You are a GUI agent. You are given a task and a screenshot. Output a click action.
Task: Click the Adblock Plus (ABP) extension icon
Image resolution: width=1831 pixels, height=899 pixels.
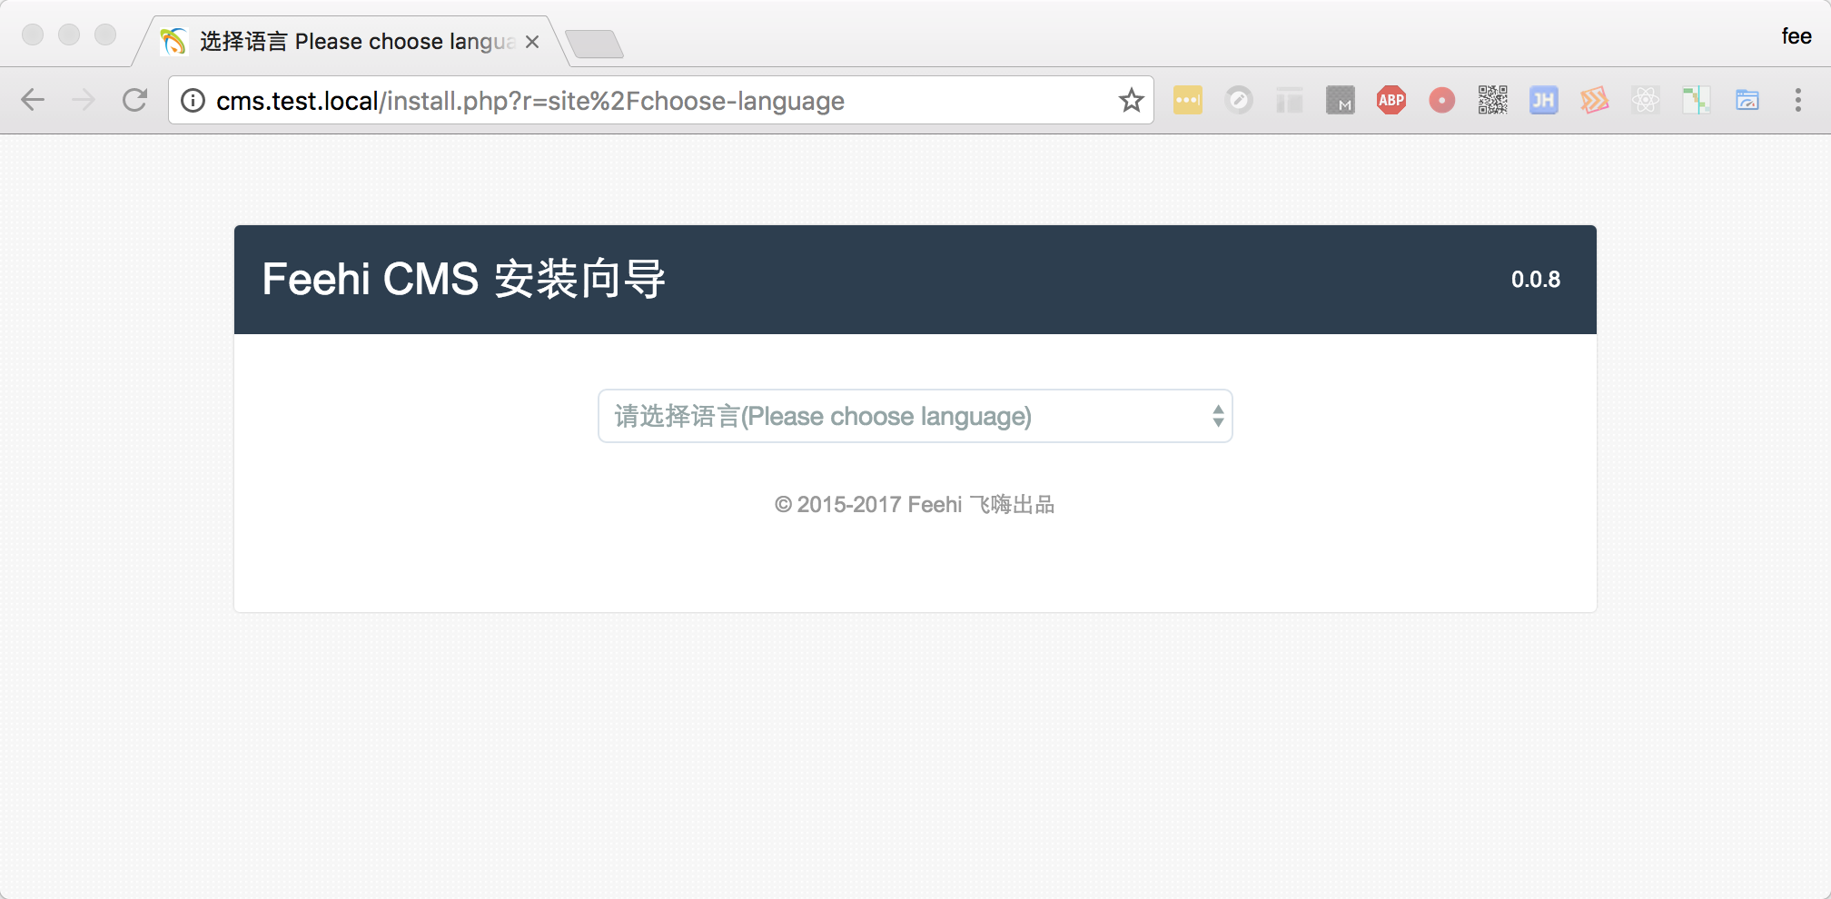pos(1391,100)
